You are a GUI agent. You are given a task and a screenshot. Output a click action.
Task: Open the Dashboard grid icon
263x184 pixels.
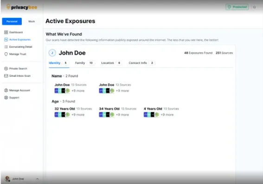pyautogui.click(x=6, y=32)
